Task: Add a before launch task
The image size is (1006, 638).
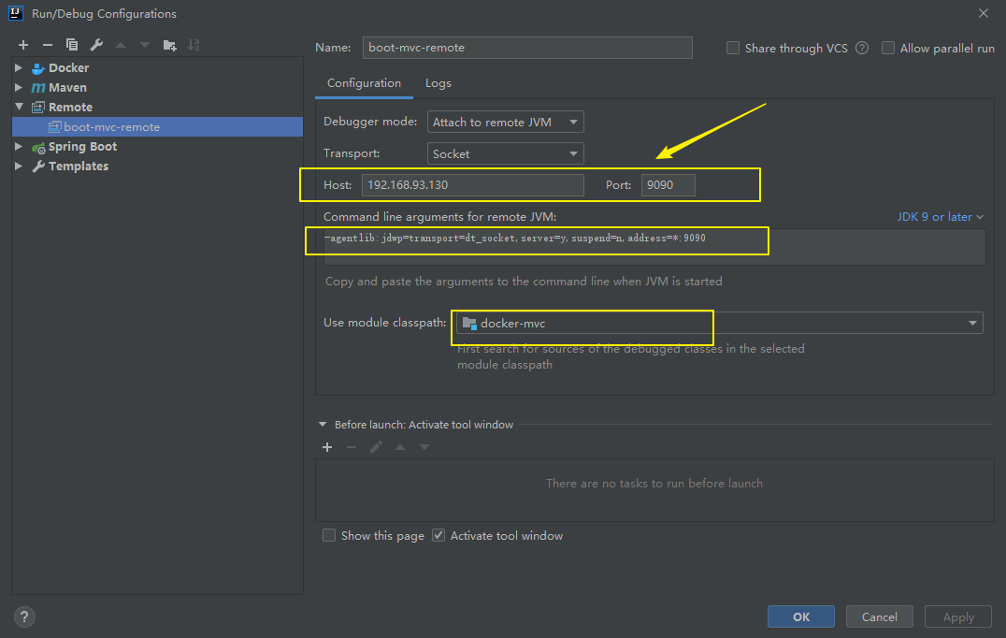Action: (x=327, y=447)
